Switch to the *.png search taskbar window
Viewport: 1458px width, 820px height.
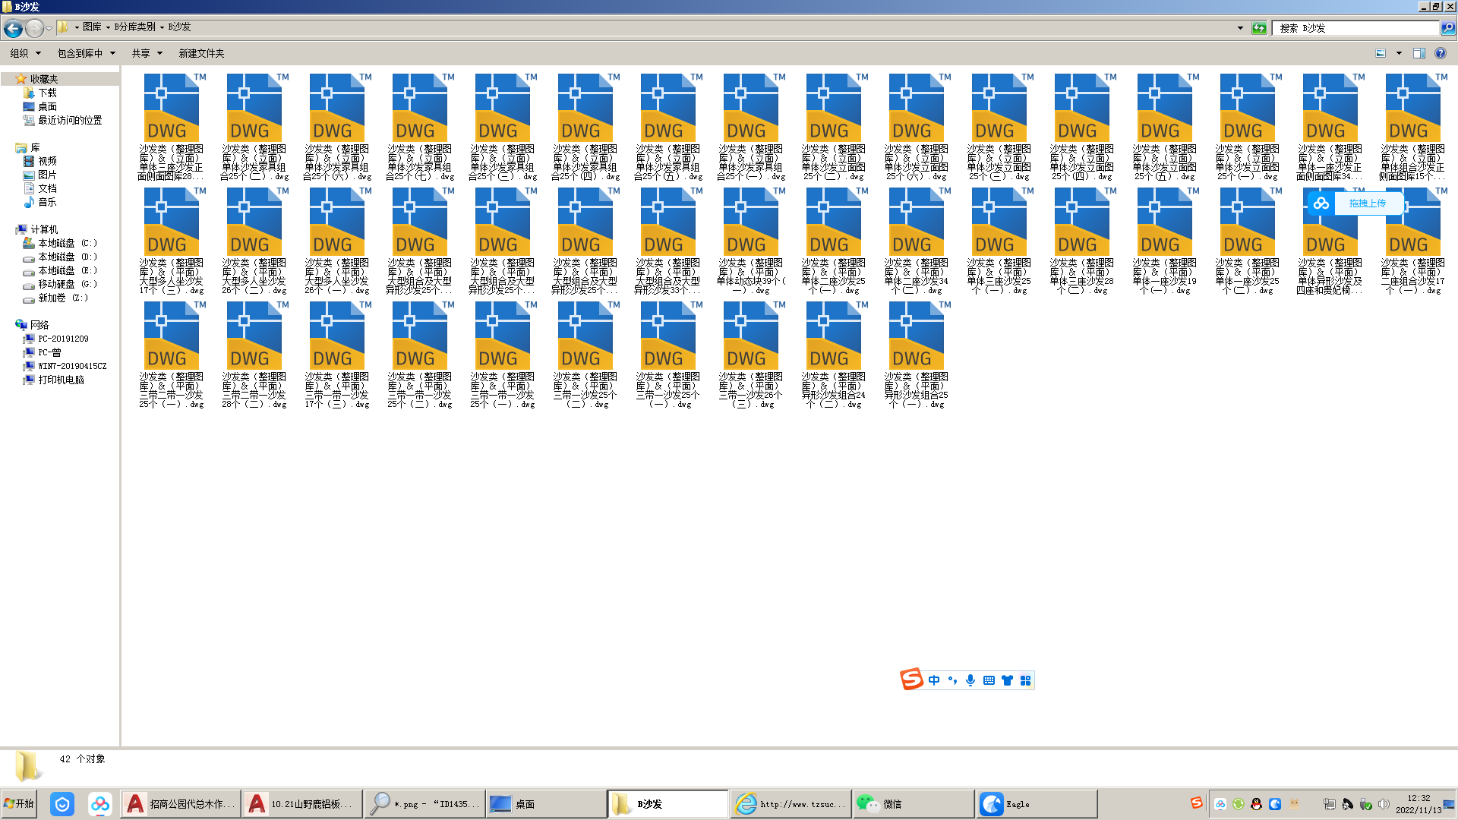(424, 803)
